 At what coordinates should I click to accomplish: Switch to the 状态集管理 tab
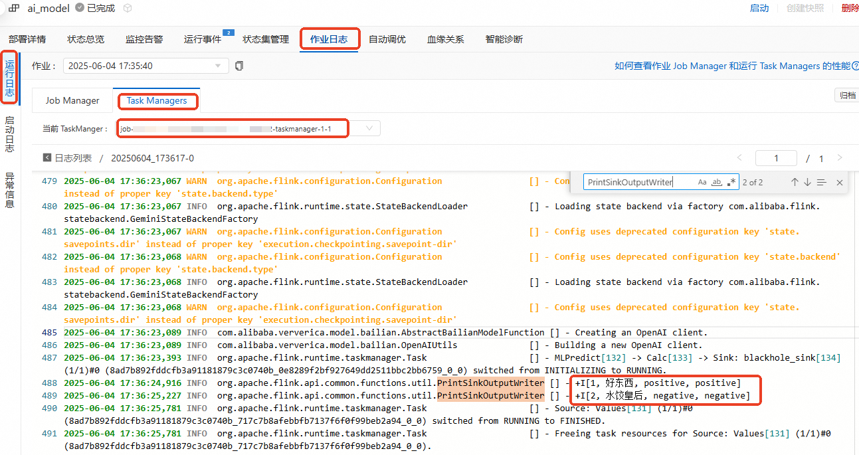(266, 39)
